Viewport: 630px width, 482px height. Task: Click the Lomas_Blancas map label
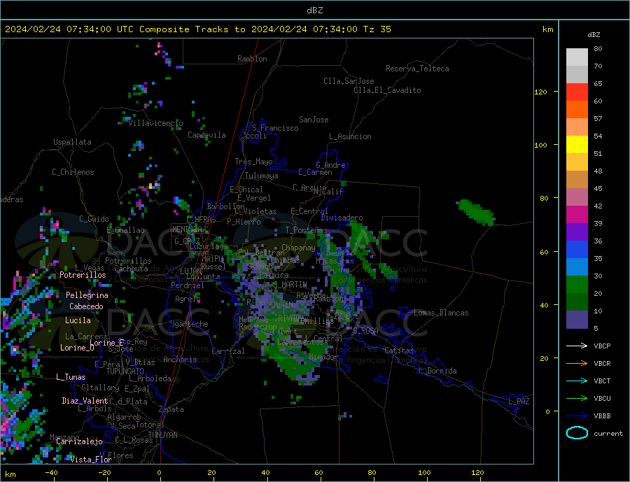point(441,313)
